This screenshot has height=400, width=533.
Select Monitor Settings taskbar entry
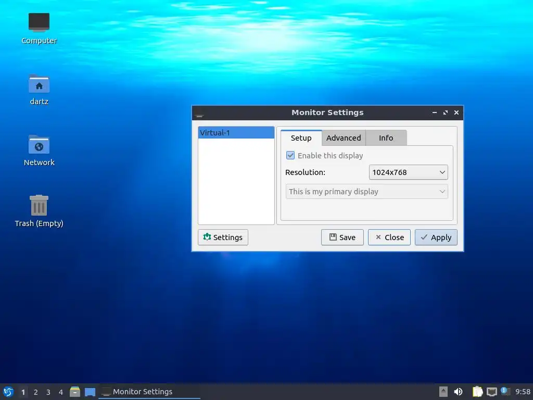[149, 392]
